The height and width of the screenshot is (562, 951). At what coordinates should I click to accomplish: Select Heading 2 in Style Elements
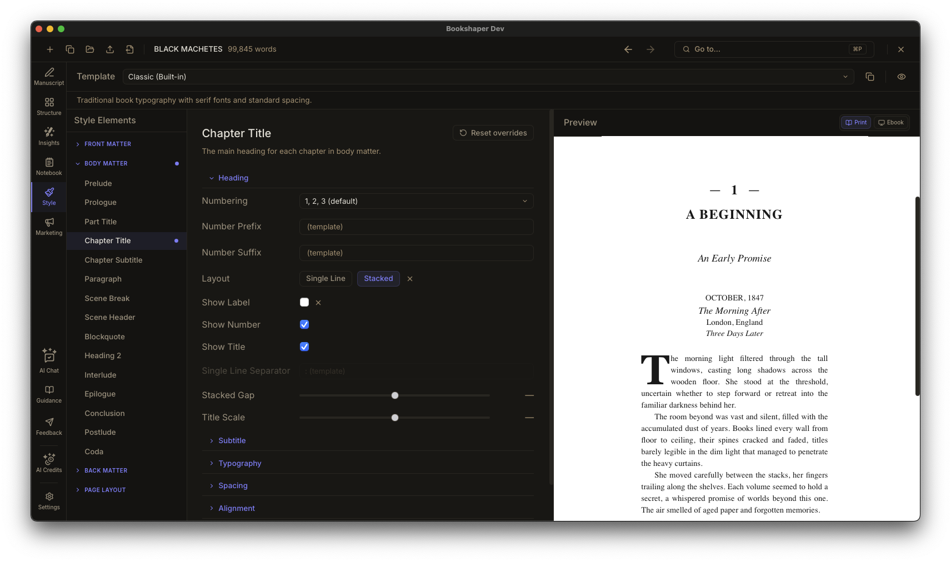tap(127, 355)
